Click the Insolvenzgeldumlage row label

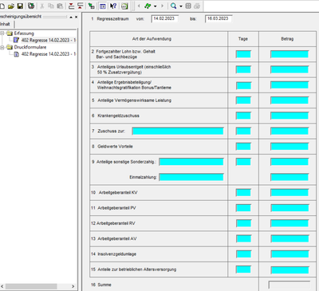tap(116, 254)
